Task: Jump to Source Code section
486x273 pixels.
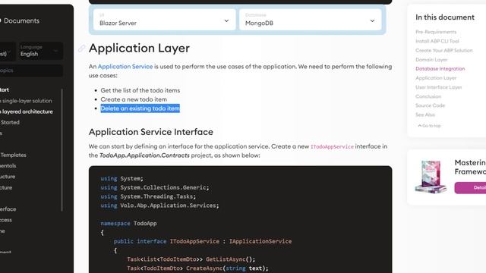Action: pyautogui.click(x=431, y=105)
